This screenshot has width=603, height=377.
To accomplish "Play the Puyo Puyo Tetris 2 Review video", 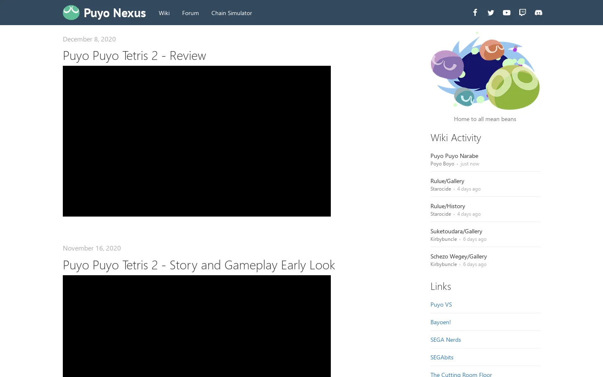I will coord(197,141).
